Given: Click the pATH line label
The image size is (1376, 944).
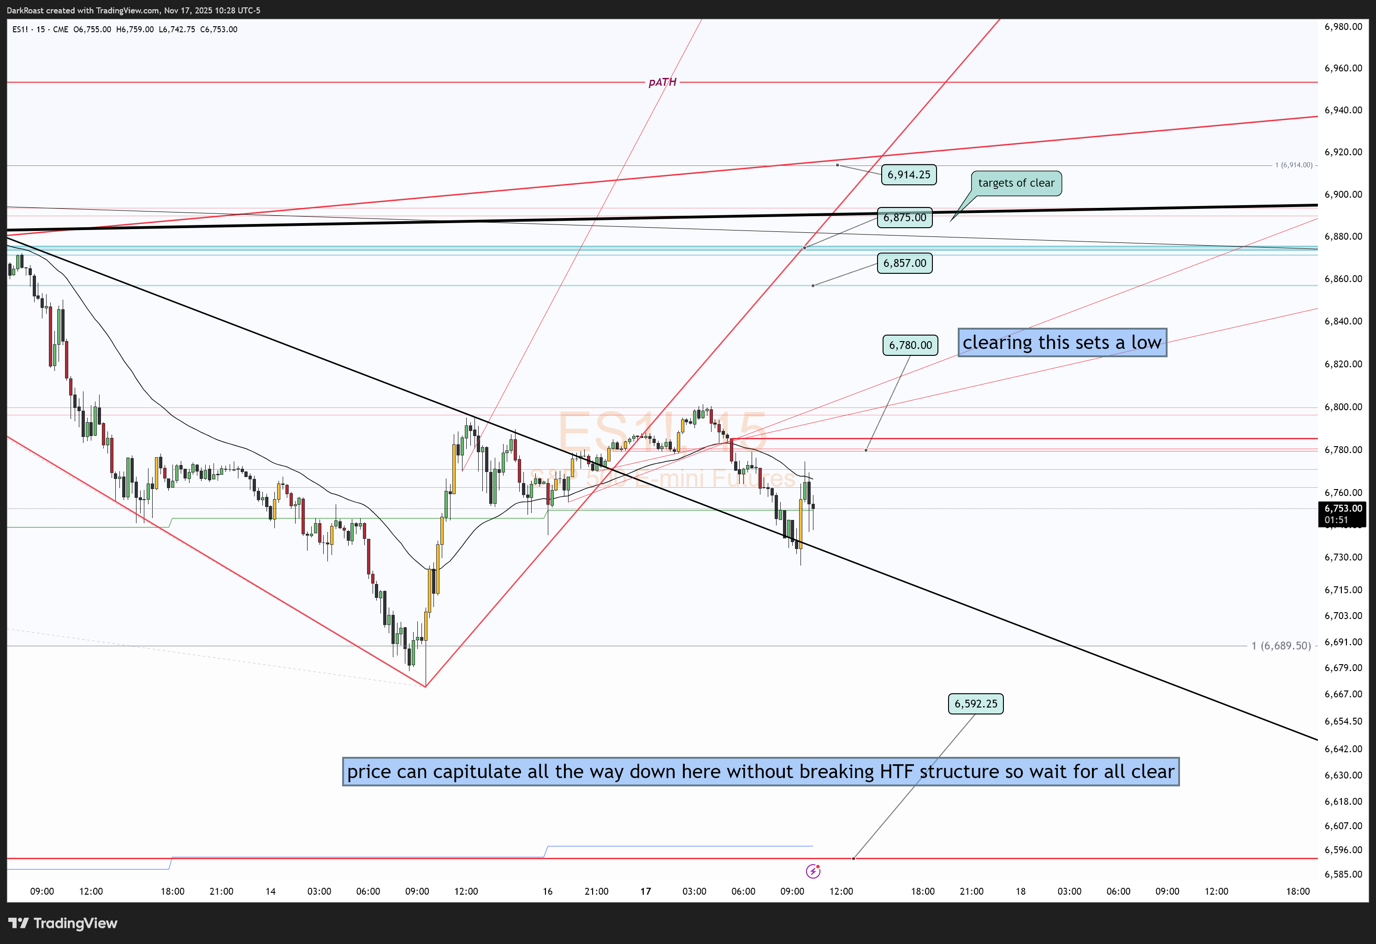Looking at the screenshot, I should 662,82.
